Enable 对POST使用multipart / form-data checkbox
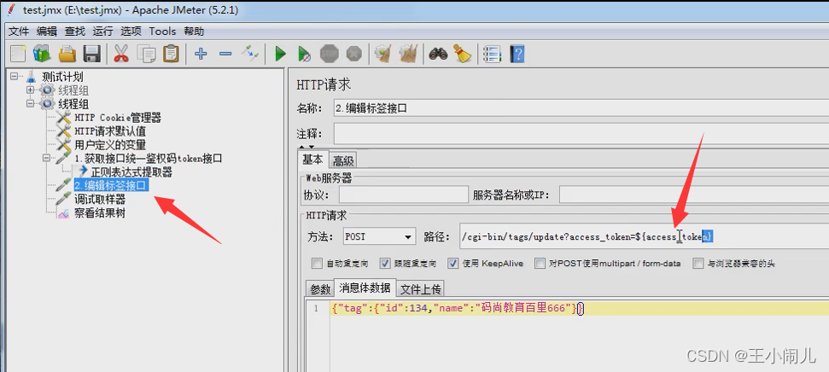829x372 pixels. 540,263
